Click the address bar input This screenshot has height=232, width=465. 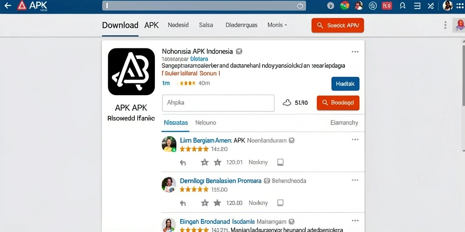tap(204, 5)
